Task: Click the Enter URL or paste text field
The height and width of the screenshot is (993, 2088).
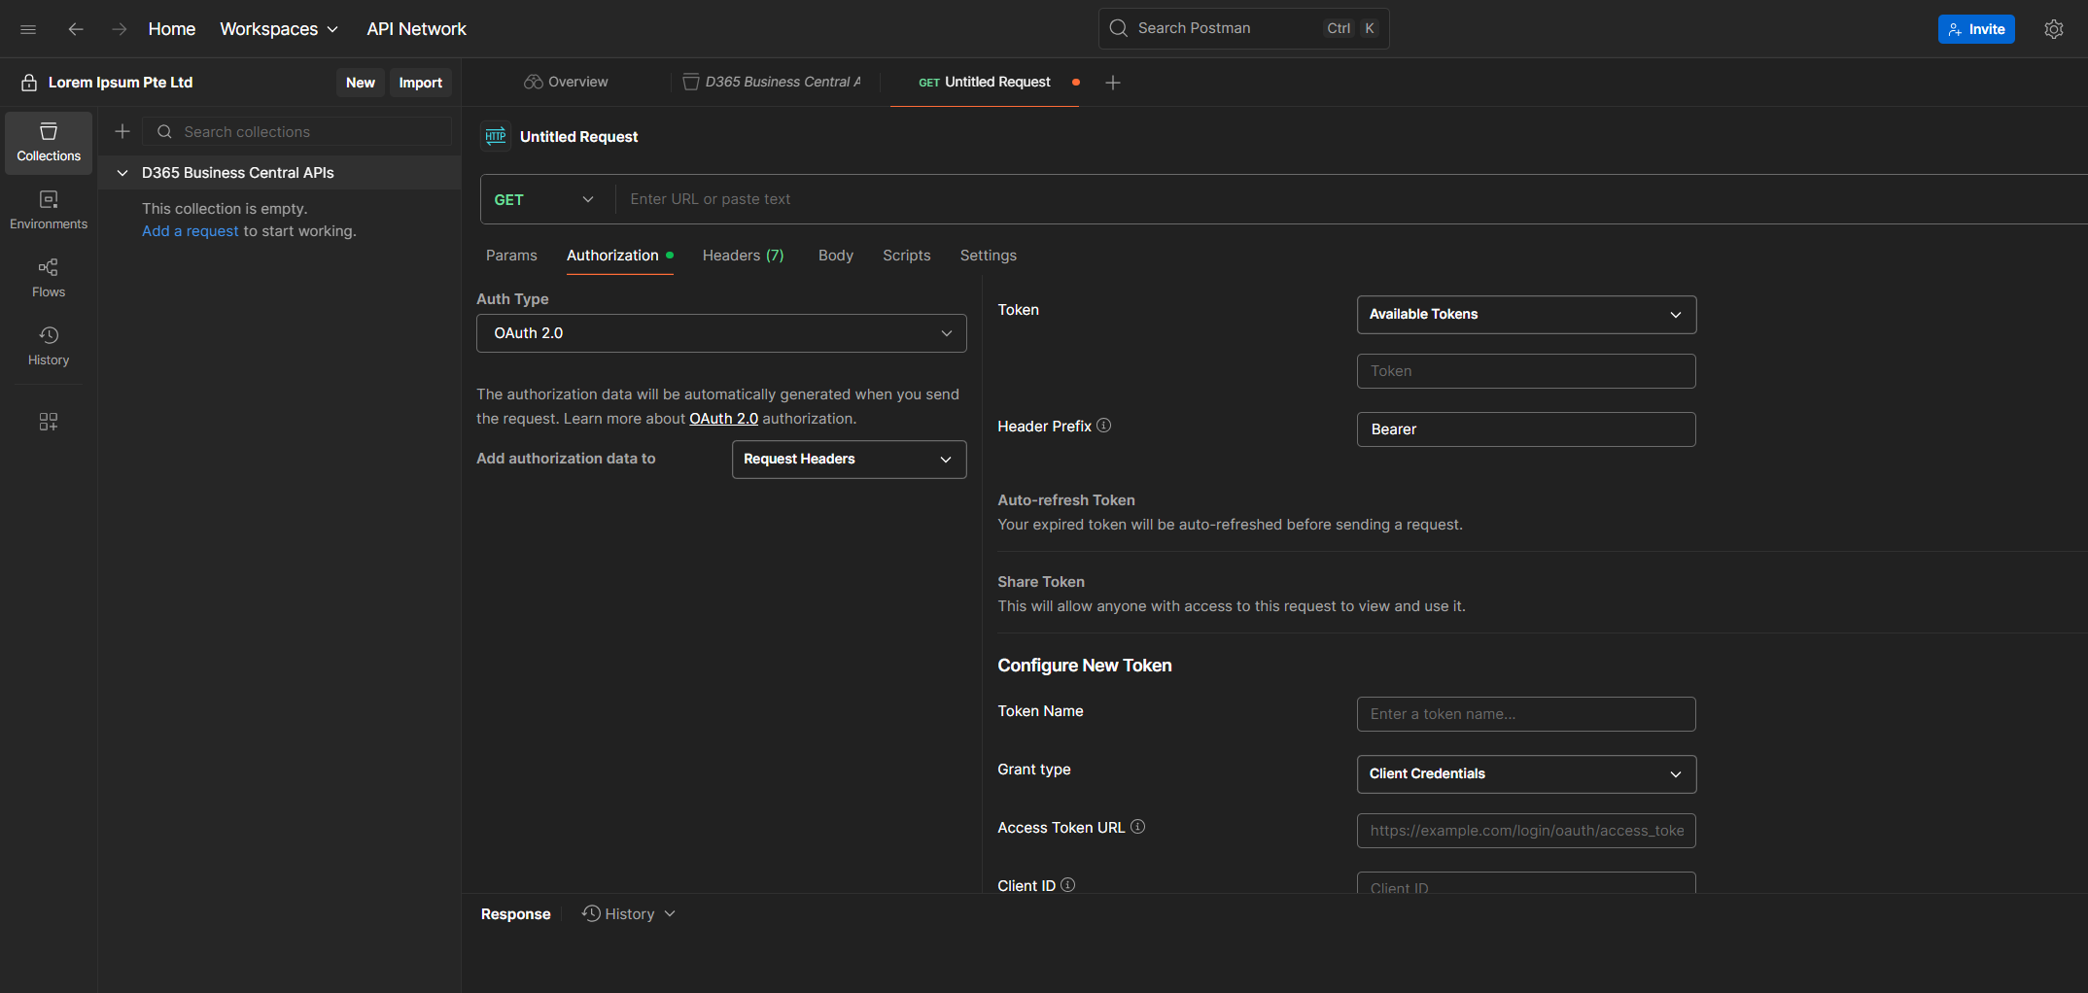Action: [1351, 199]
